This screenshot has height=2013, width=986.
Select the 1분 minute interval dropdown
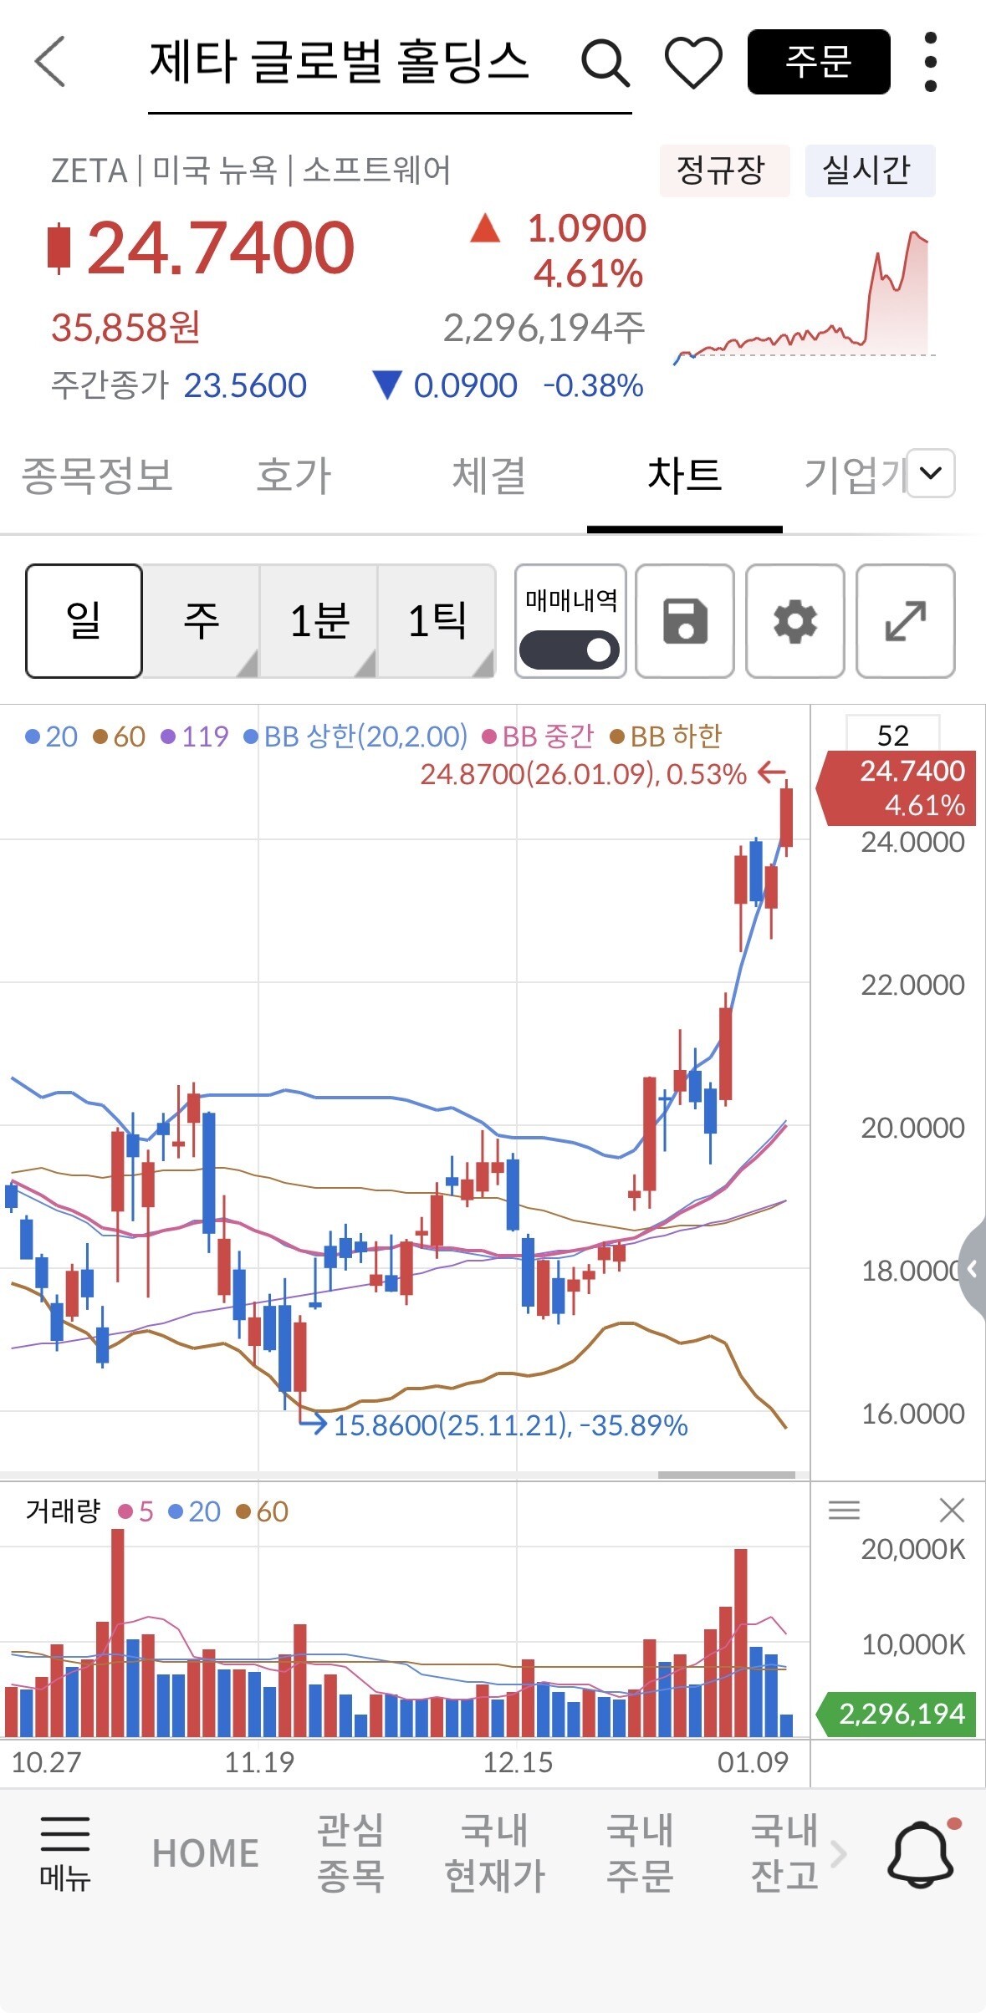[319, 620]
